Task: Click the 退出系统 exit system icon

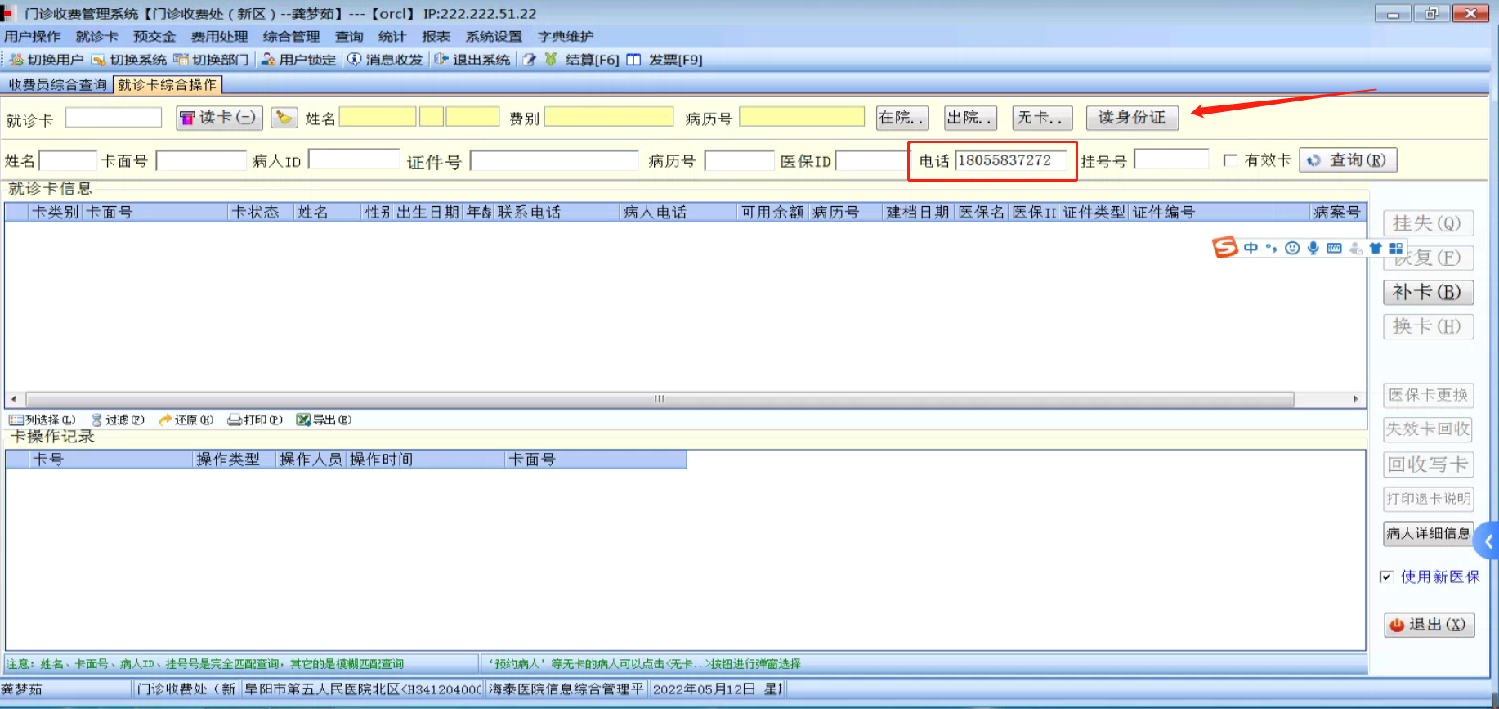Action: [441, 60]
